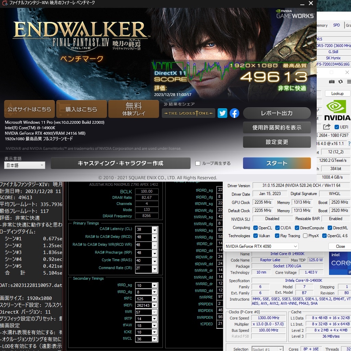
Task: Click キャスティング・キャラクター作成 button
Action: (x=120, y=163)
